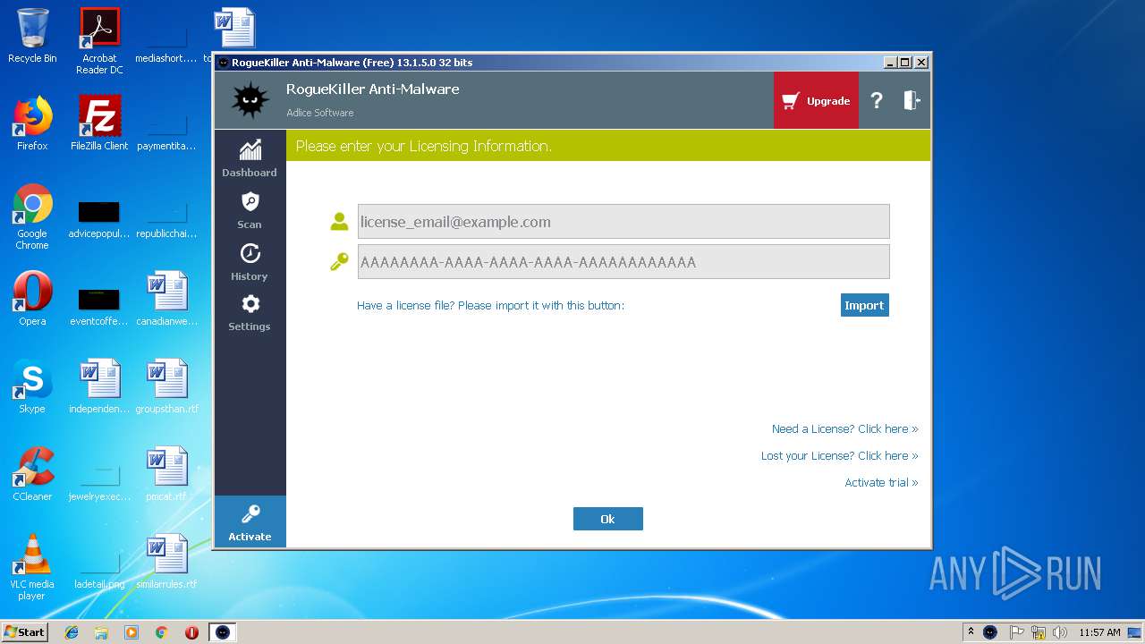Open the Settings gear section
Viewport: 1145px width, 644px height.
pos(250,313)
